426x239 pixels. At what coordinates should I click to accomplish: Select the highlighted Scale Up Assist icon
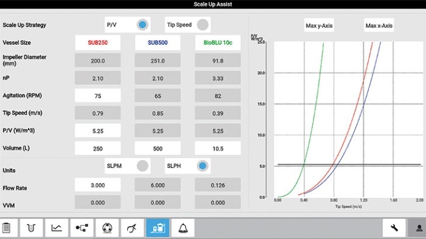pyautogui.click(x=158, y=228)
